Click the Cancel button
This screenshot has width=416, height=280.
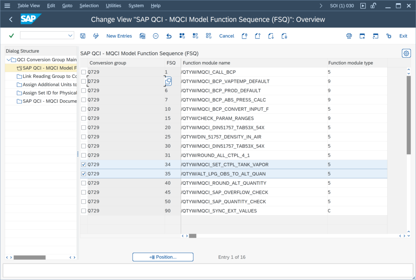pyautogui.click(x=227, y=36)
